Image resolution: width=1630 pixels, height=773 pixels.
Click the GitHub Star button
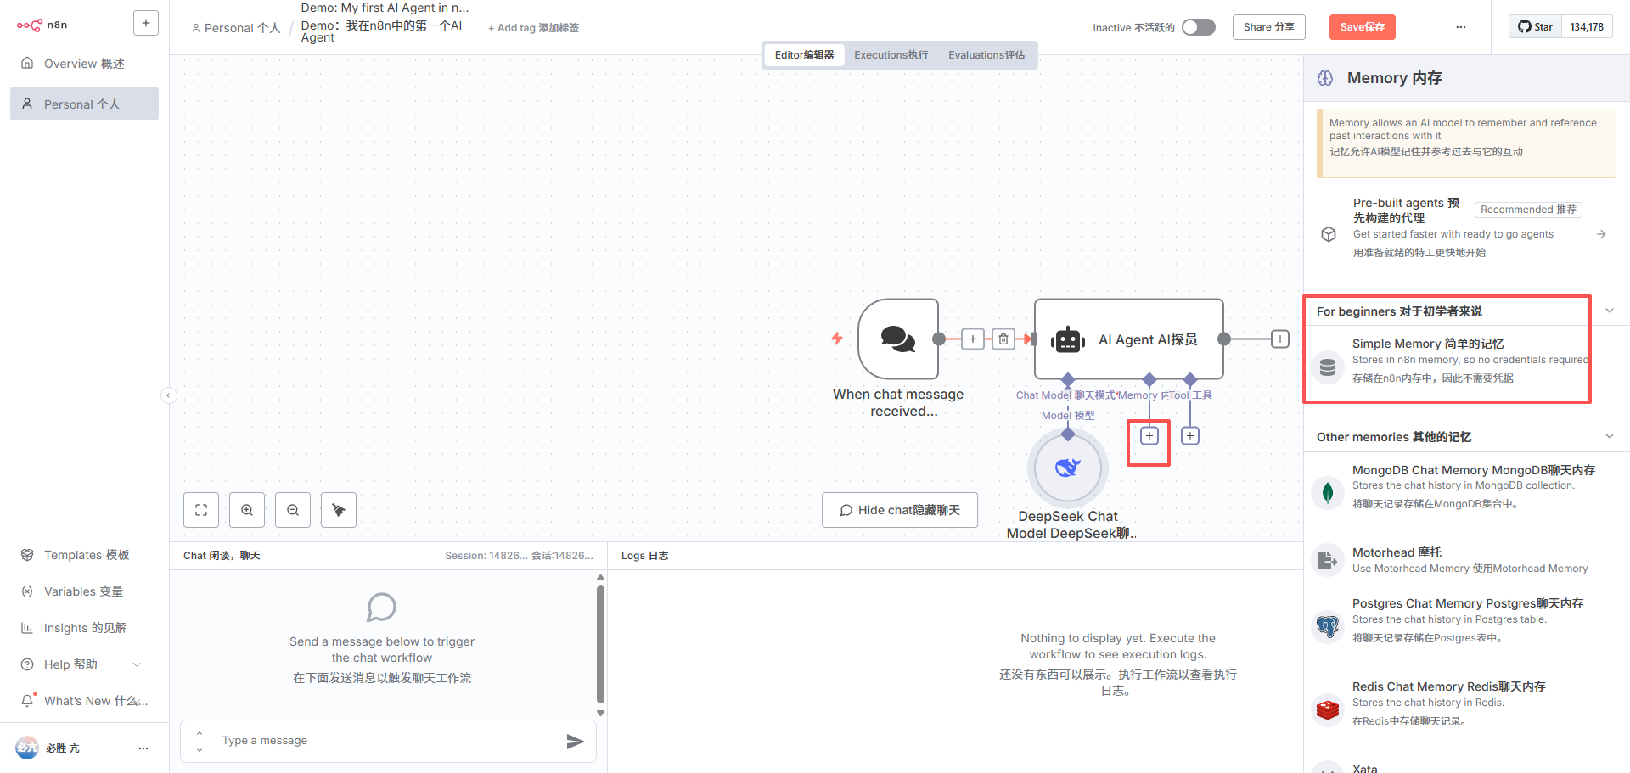coord(1535,27)
